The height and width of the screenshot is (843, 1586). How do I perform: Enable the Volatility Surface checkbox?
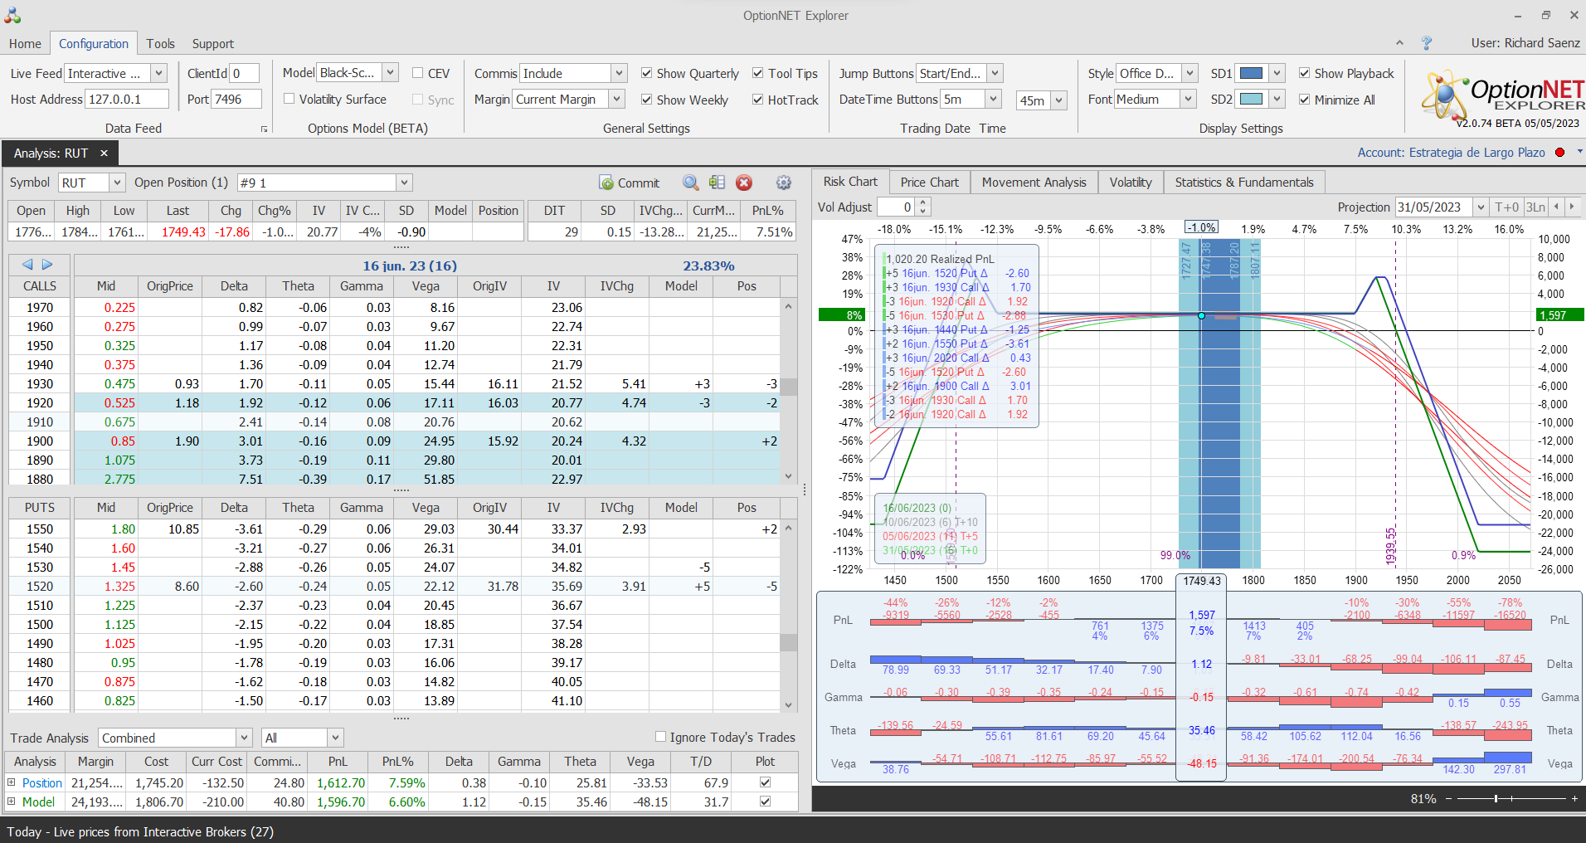pos(289,99)
